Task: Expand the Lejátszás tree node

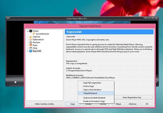Action: 28,37
